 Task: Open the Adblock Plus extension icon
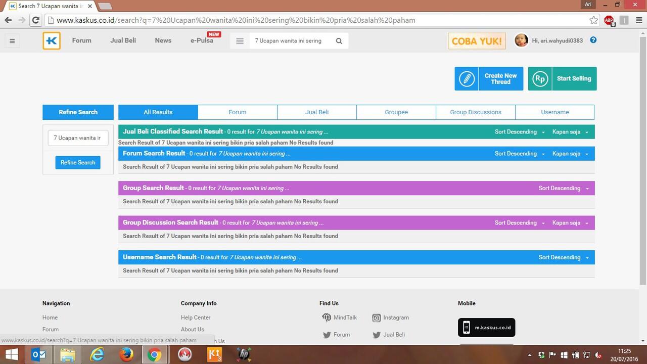(609, 20)
